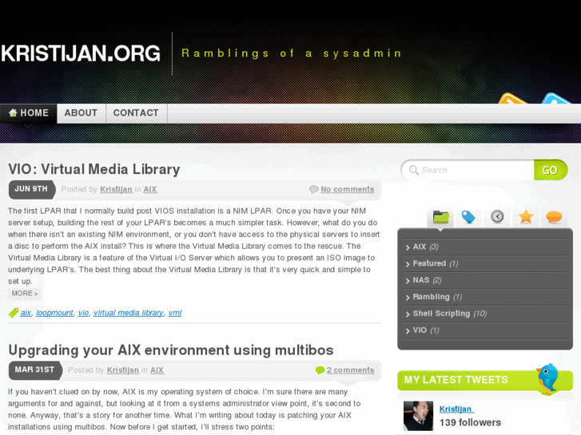Click AIX category on Jun 9th post
Viewport: 581px width, 435px height.
tap(150, 189)
